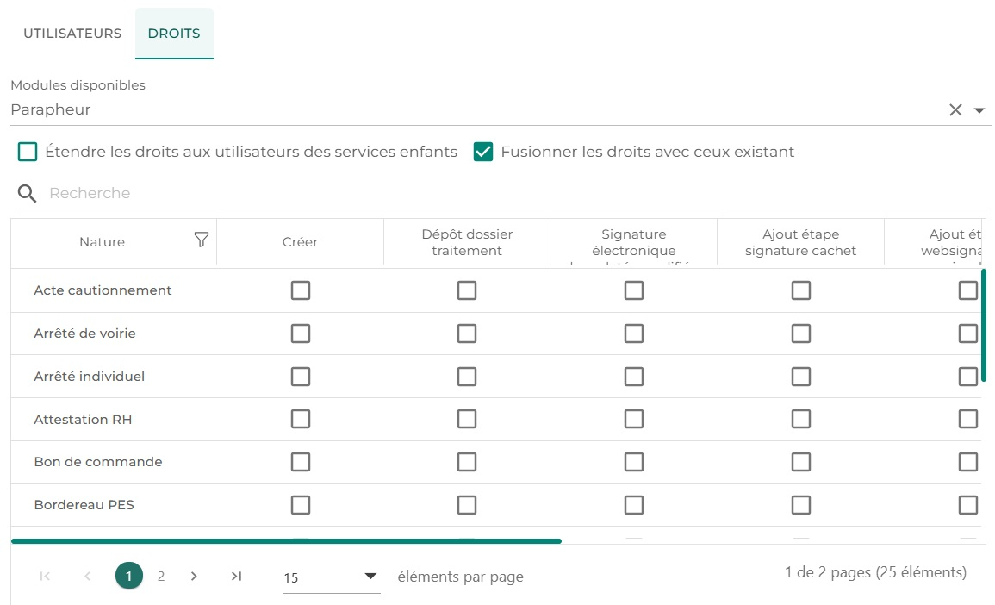995x605 pixels.
Task: Tick Signature électronique for Bon de commande
Action: tap(634, 462)
